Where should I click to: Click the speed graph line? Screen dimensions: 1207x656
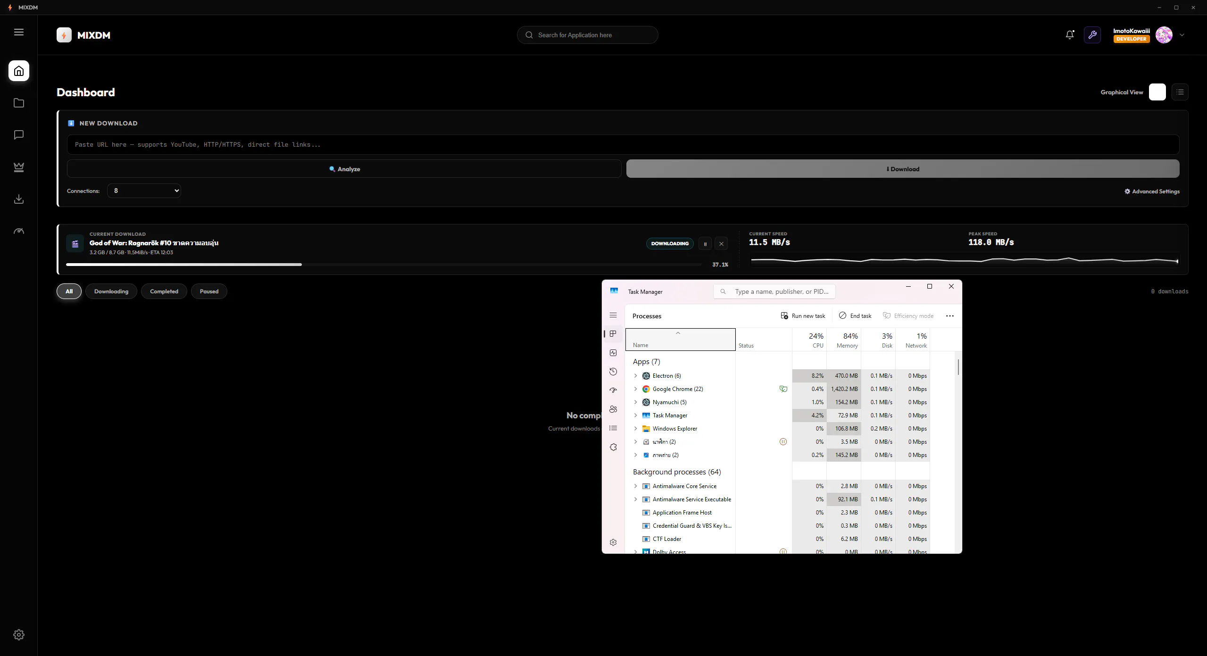click(964, 260)
